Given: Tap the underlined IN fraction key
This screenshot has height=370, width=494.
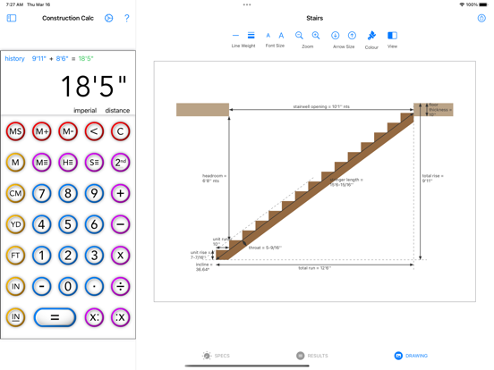Looking at the screenshot, I should coord(15,317).
